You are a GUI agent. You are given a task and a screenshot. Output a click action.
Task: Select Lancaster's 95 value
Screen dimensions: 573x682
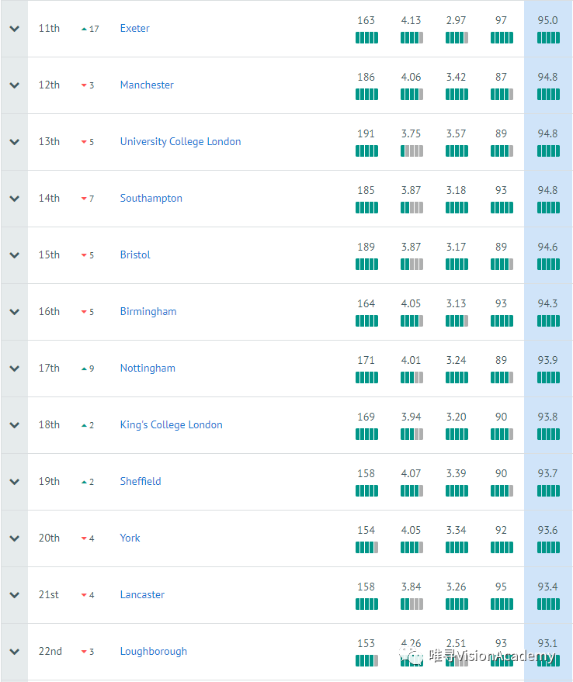tap(501, 587)
